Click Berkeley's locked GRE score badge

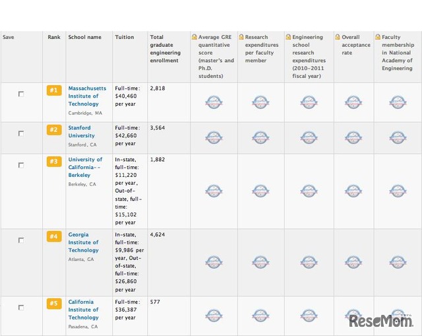(x=214, y=191)
